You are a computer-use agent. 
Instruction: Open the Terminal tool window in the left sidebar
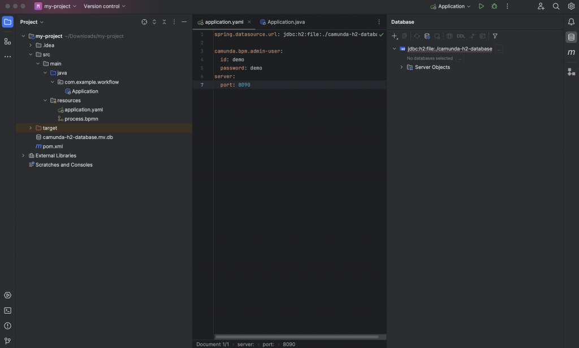coord(7,310)
